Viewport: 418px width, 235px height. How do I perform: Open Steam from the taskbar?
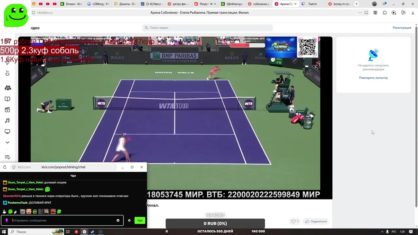tap(92, 232)
